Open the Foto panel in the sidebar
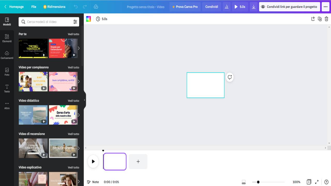 tap(7, 71)
